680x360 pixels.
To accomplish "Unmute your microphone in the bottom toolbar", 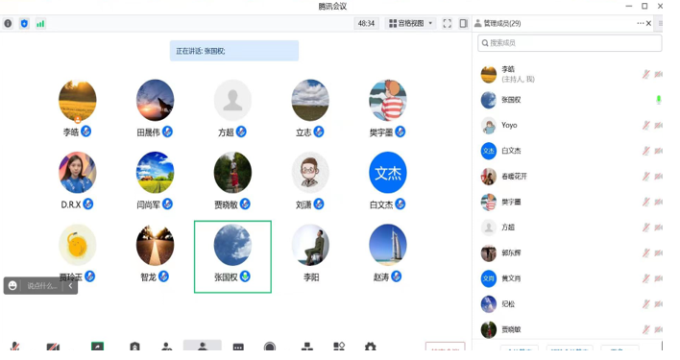I will coord(15,347).
